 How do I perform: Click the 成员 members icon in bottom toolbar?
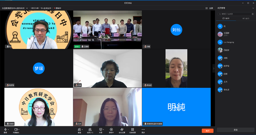[90, 129]
